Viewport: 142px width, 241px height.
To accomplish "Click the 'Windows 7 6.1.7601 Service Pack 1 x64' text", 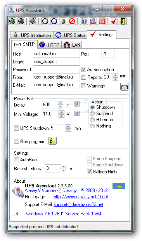I will click(x=64, y=214).
